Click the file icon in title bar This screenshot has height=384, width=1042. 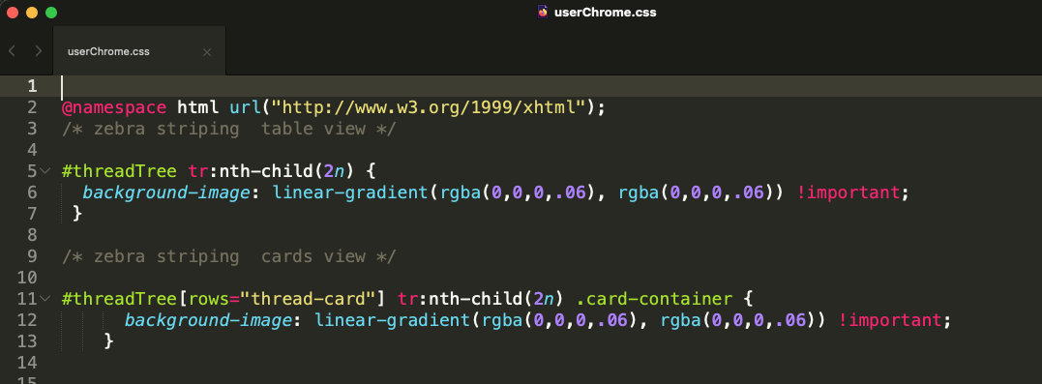(543, 12)
